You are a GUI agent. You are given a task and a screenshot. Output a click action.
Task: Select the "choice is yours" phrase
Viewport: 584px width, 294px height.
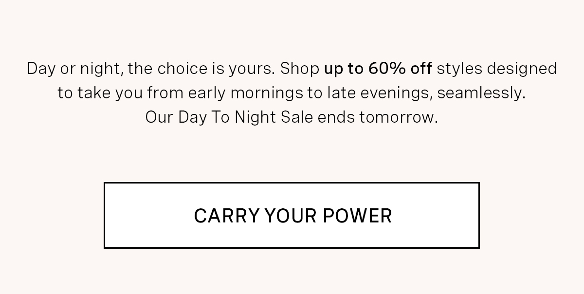pyautogui.click(x=215, y=69)
